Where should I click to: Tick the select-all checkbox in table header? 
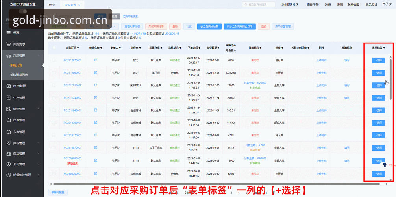pos(54,48)
